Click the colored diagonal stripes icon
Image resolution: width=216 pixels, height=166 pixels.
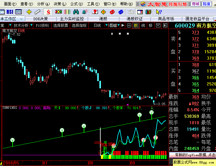[x=67, y=12]
